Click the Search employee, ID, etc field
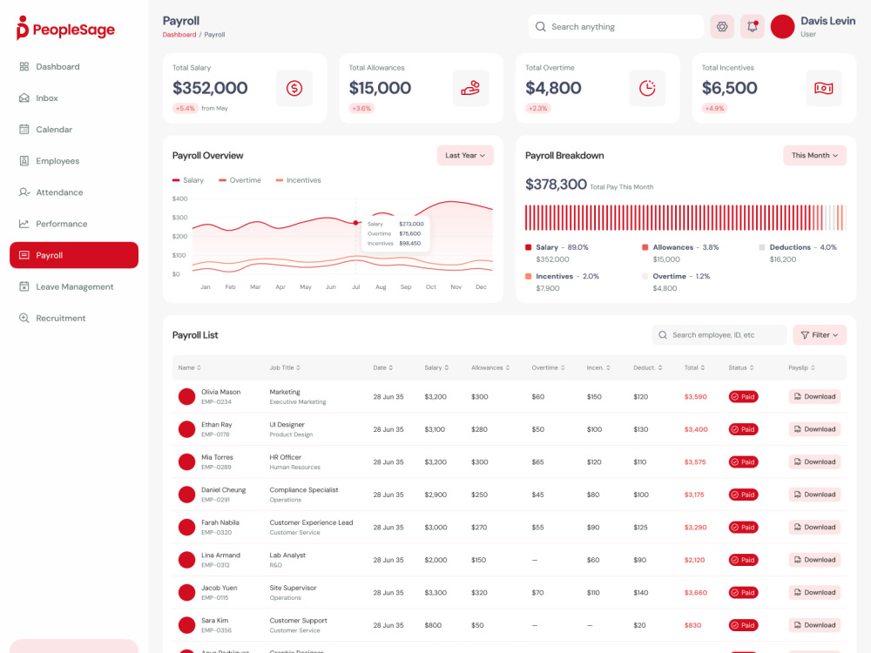Image resolution: width=871 pixels, height=653 pixels. point(719,335)
